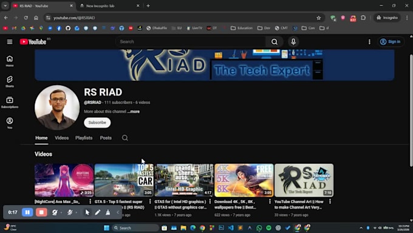Open Con bookmarks folder
Screen dimensions: 413x233
point(308,28)
